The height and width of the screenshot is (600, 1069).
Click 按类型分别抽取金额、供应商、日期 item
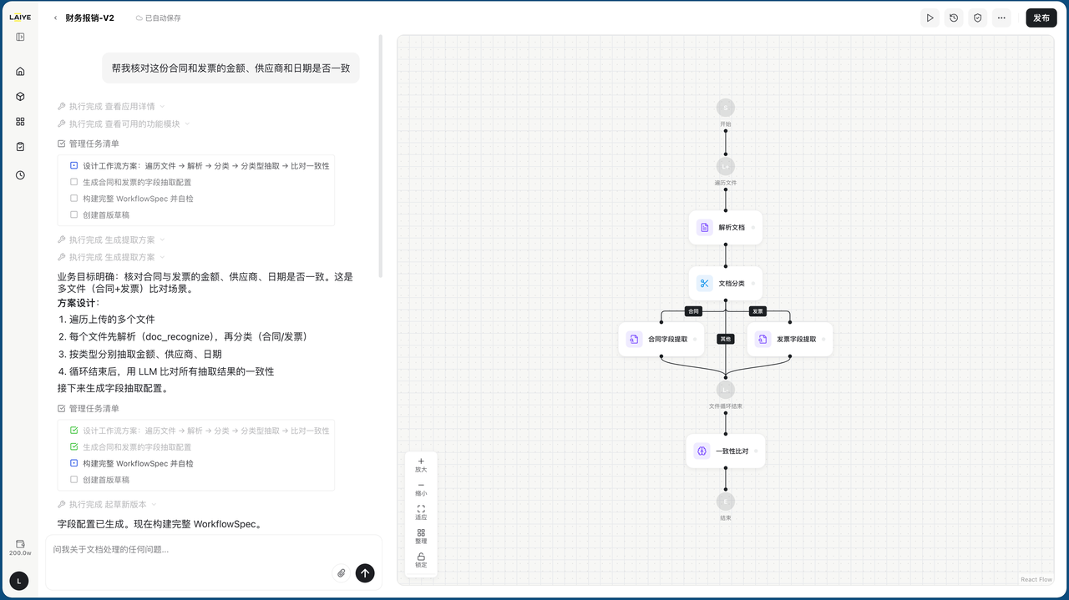coord(145,354)
